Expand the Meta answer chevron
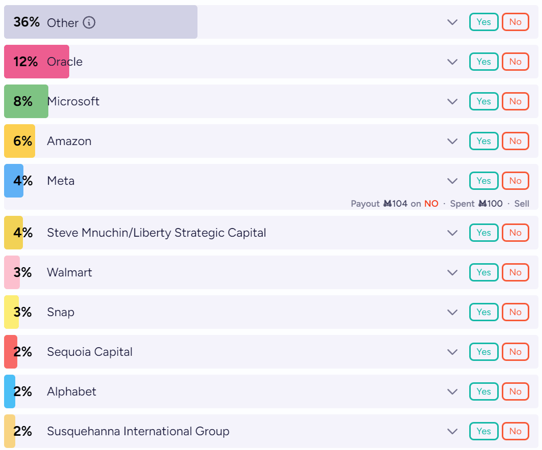542x450 pixels. click(452, 181)
